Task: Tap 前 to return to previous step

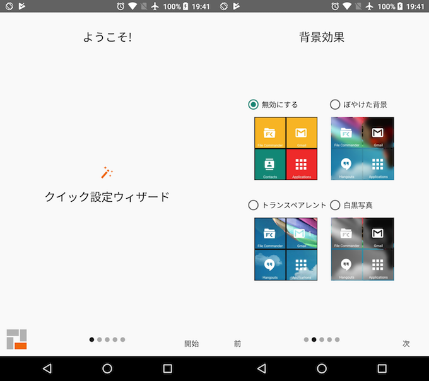Action: point(237,344)
